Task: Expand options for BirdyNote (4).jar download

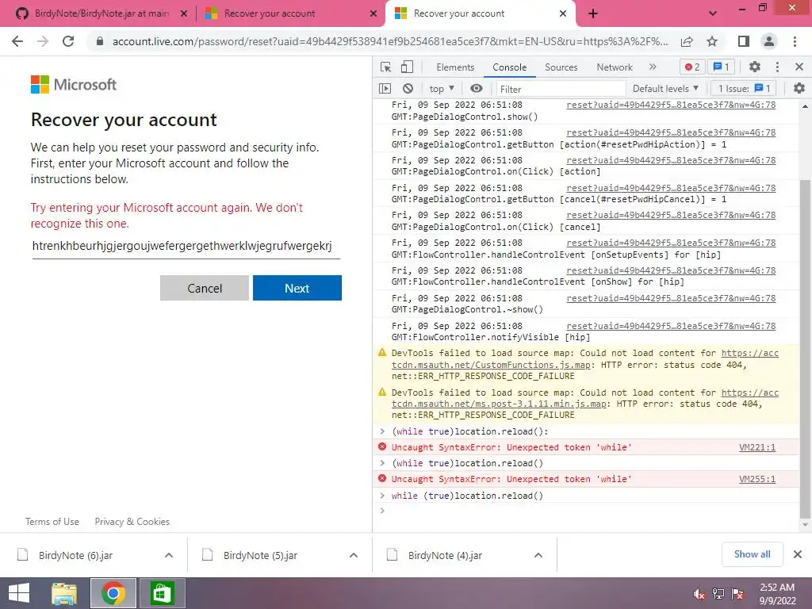Action: pyautogui.click(x=538, y=555)
